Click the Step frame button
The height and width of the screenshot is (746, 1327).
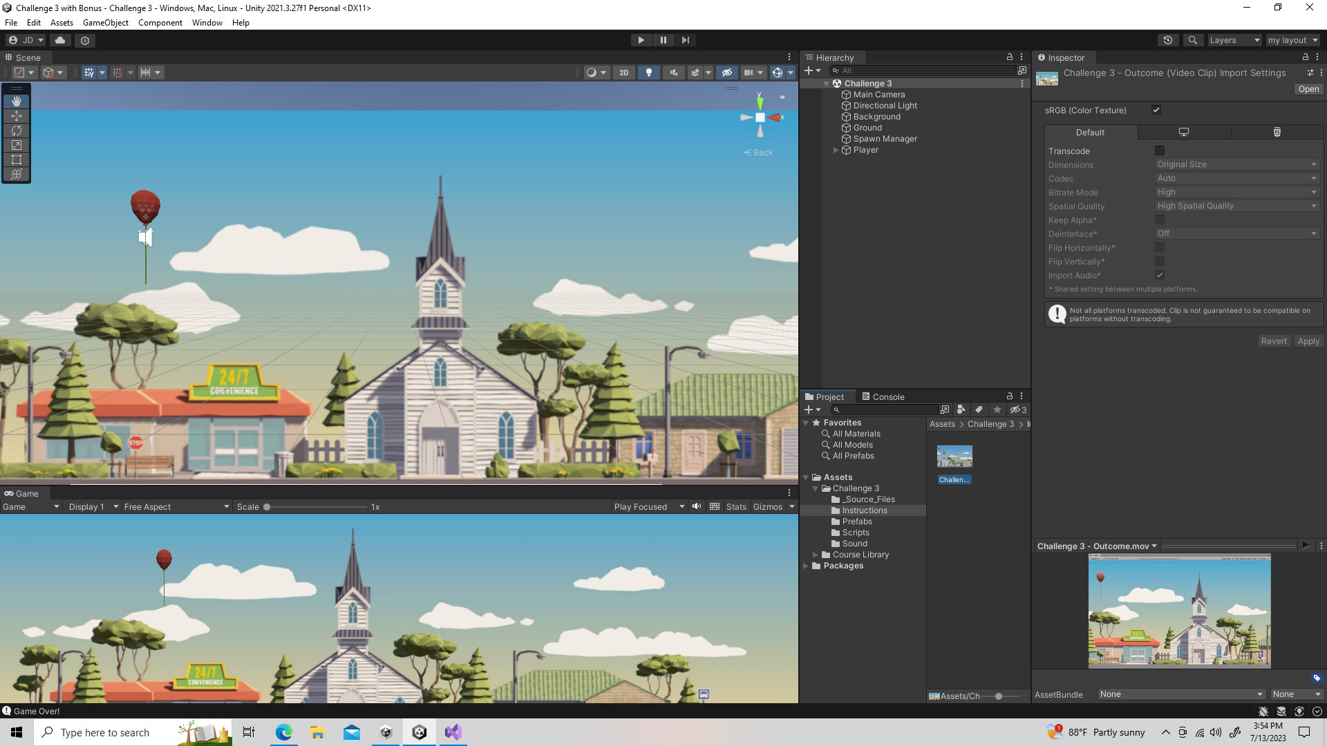point(685,39)
